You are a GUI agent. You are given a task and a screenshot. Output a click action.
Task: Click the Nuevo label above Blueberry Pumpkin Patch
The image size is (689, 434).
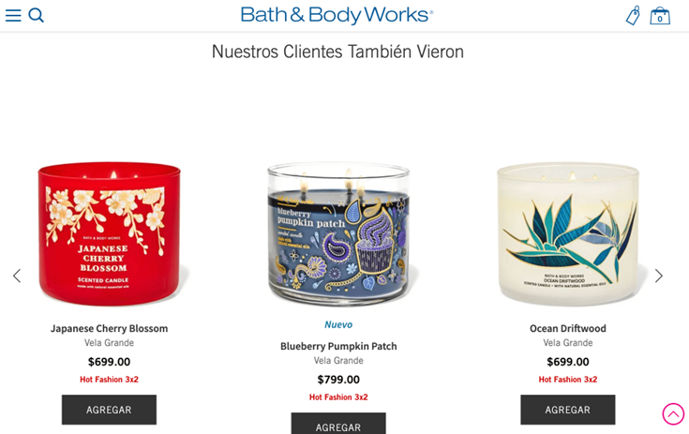click(338, 324)
